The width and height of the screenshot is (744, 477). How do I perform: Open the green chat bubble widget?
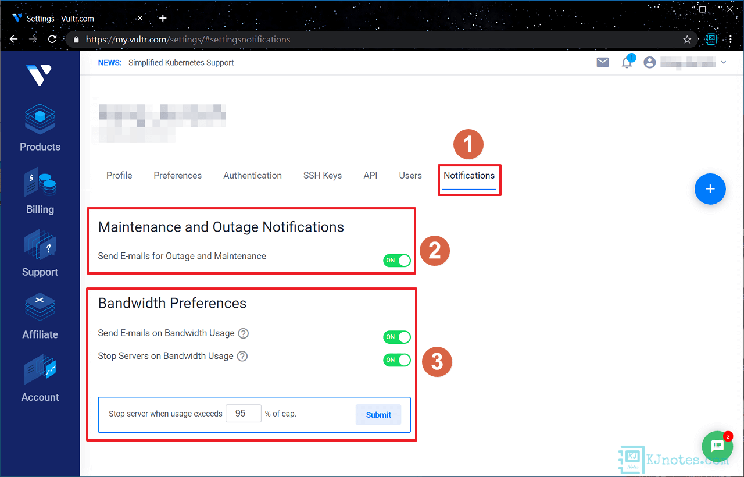tap(717, 446)
